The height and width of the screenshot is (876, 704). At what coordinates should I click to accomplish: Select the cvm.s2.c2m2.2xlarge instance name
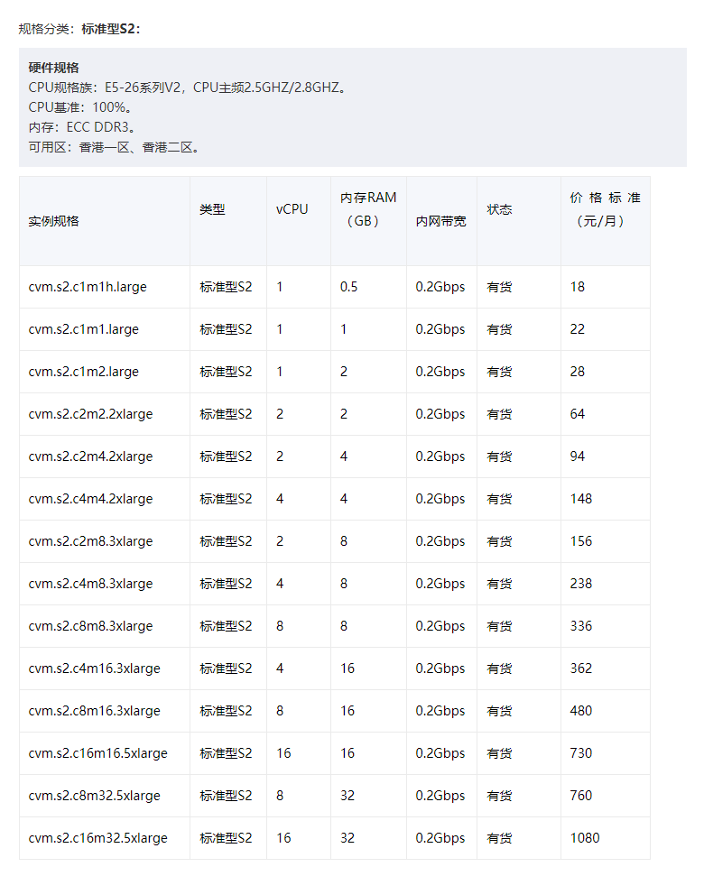pyautogui.click(x=90, y=414)
